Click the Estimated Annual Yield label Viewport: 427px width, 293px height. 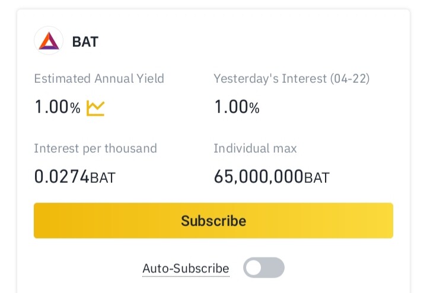[x=99, y=78]
